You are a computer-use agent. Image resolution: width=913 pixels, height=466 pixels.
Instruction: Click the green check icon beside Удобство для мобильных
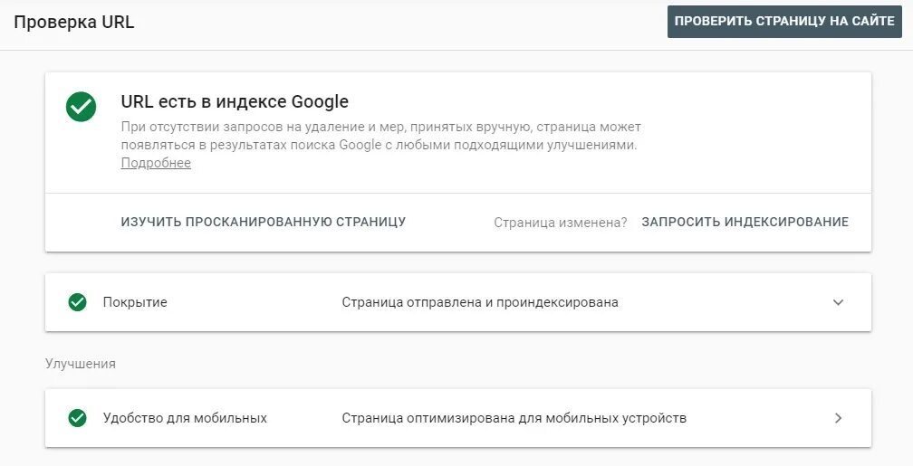pos(77,418)
